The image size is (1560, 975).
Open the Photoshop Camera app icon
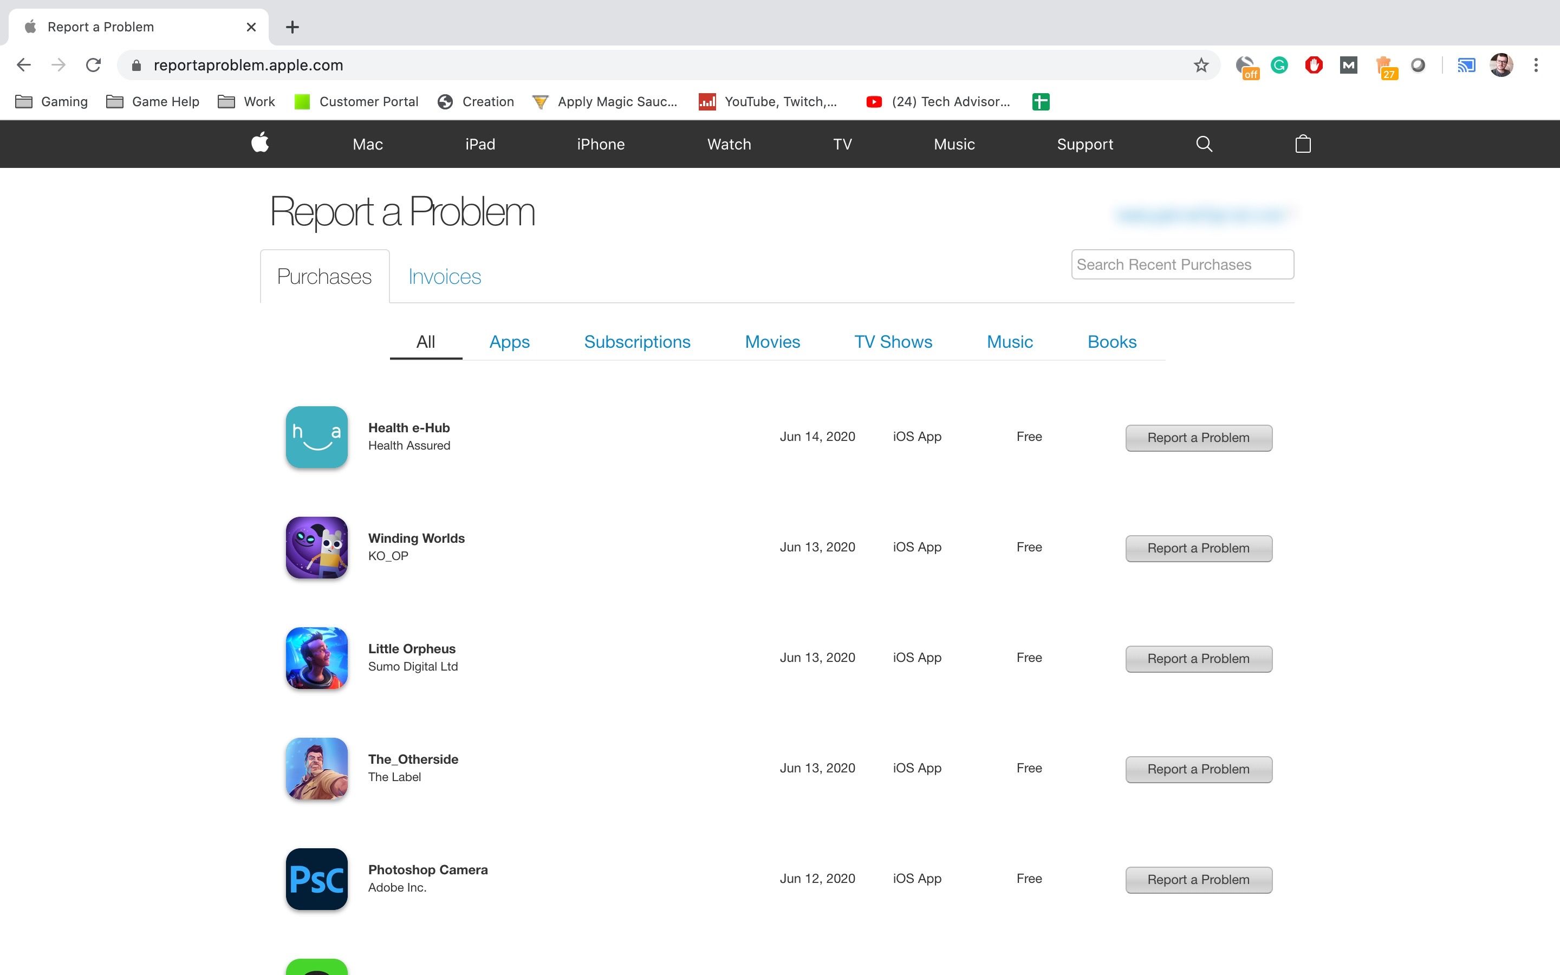pos(316,878)
